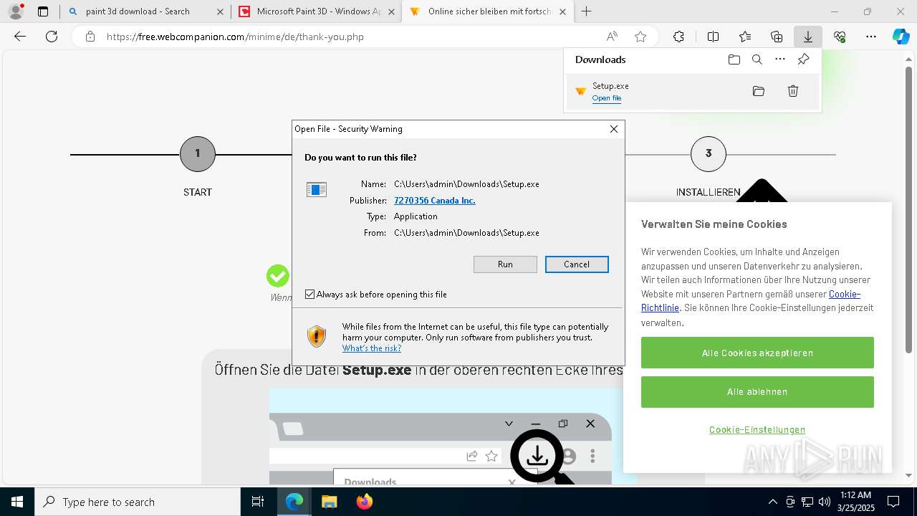Reject cookies with Alle ablehnen button
This screenshot has height=516, width=917.
[x=757, y=392]
